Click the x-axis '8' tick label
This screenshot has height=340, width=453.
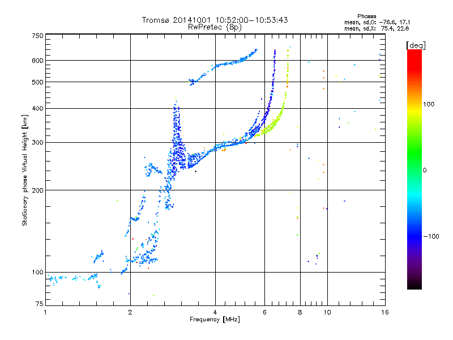[x=300, y=312]
